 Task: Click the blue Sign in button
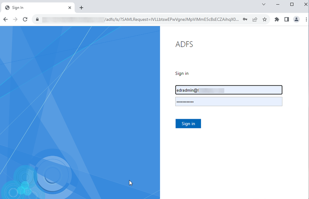[188, 123]
